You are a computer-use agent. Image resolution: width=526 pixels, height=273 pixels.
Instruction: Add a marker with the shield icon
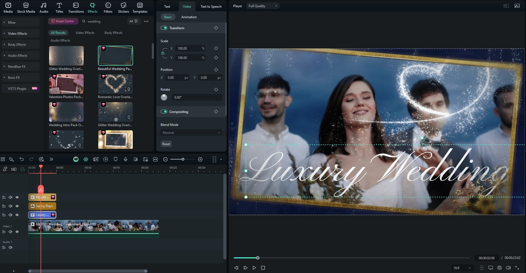[x=116, y=159]
